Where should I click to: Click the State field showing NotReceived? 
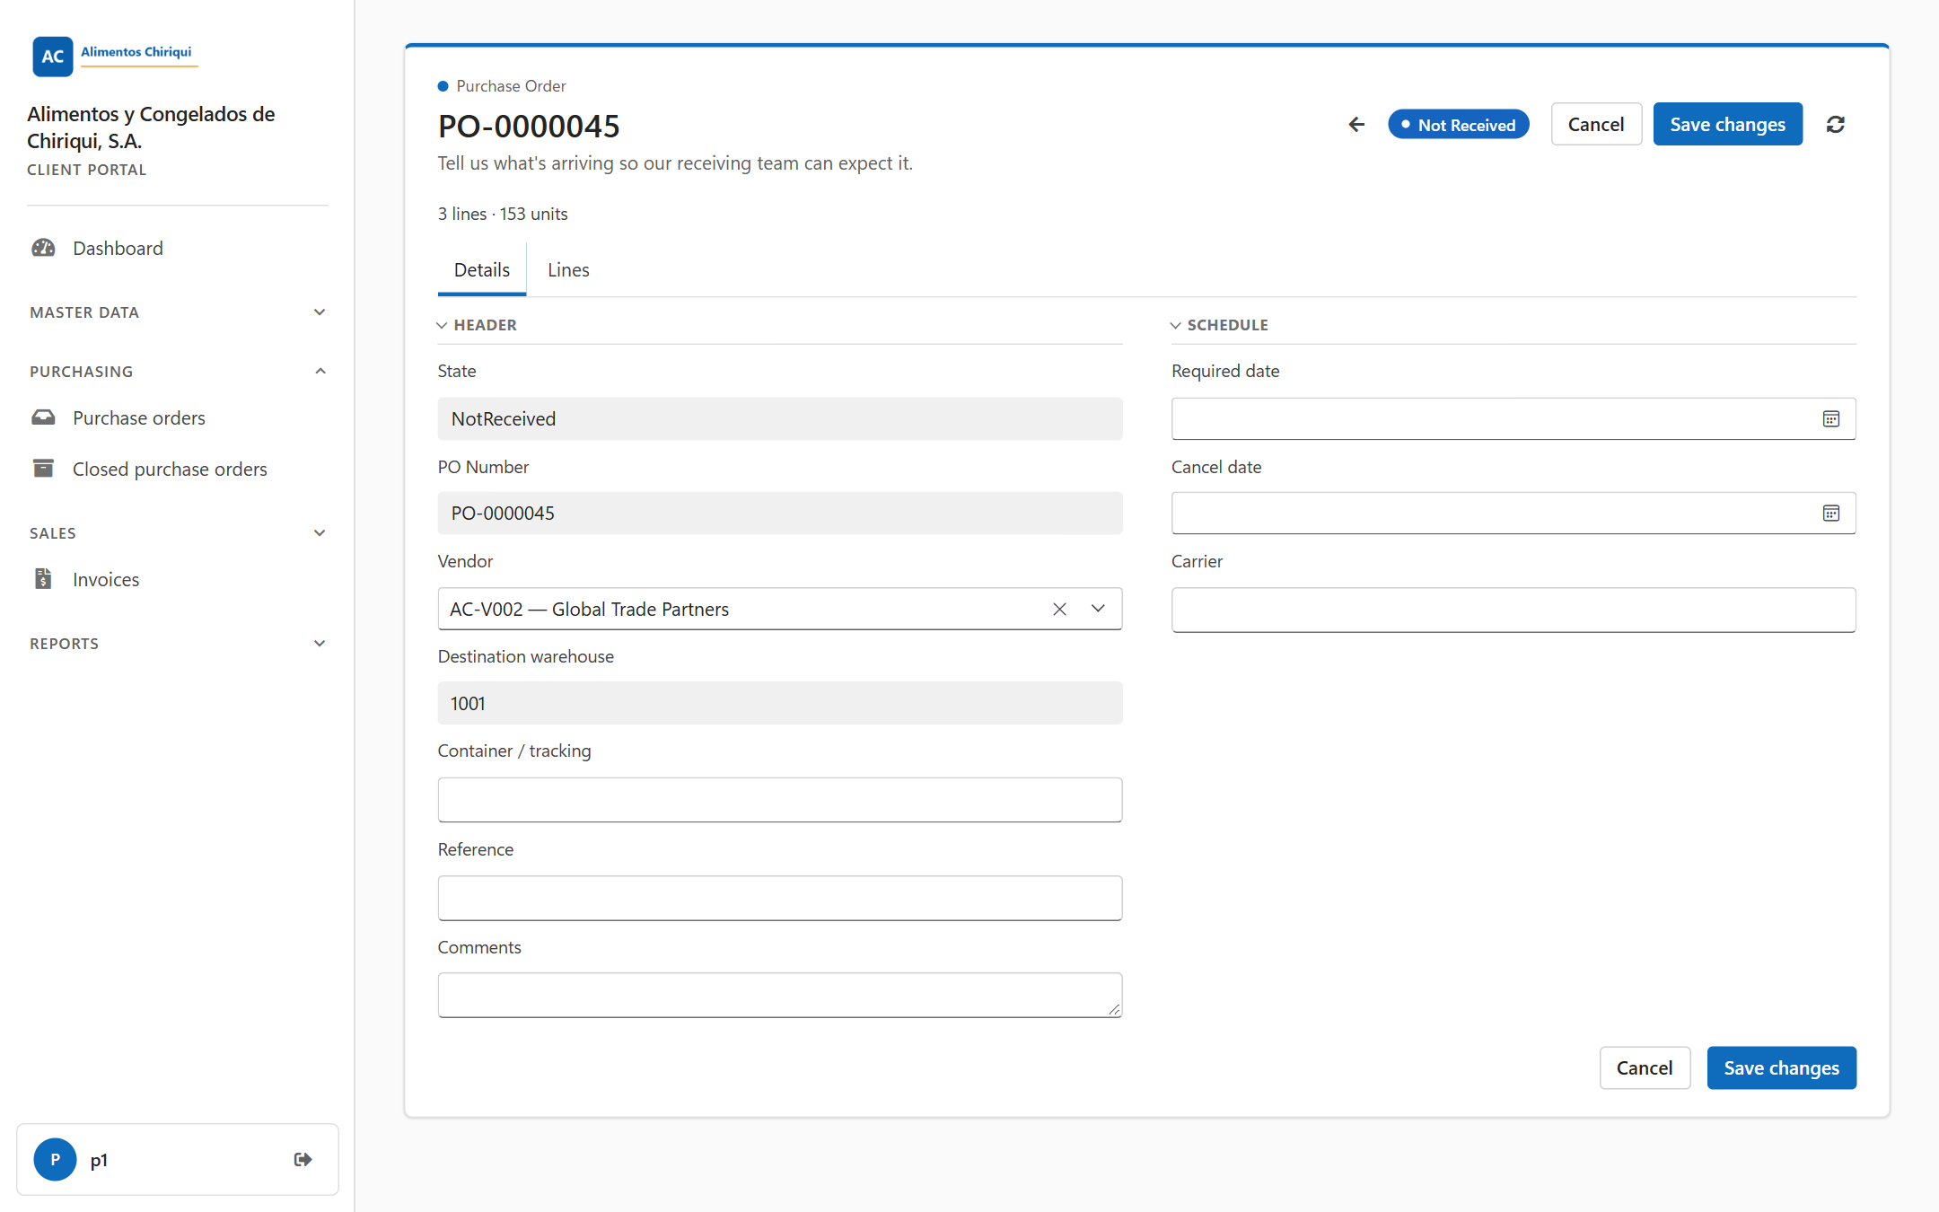click(x=780, y=418)
